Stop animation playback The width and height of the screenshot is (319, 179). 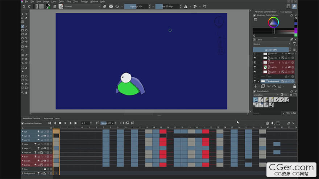tap(60, 123)
